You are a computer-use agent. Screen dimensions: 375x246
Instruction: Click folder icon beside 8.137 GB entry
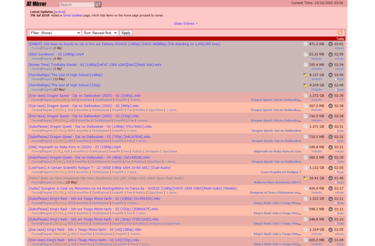306,75
